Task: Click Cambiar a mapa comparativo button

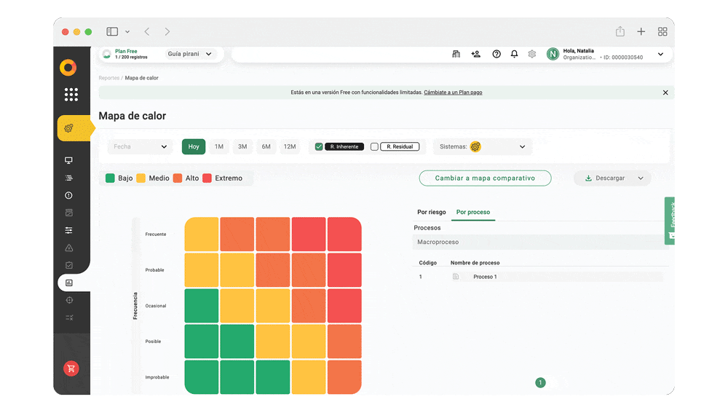Action: (x=485, y=178)
